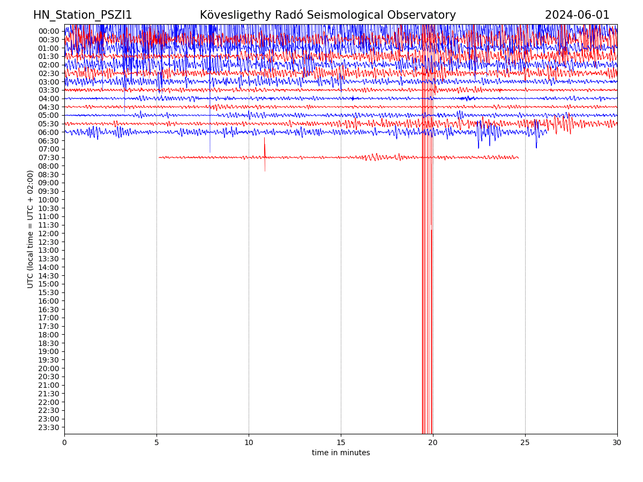643x482 pixels.
Task: Click the 21:00 row time label
Action: pos(48,385)
